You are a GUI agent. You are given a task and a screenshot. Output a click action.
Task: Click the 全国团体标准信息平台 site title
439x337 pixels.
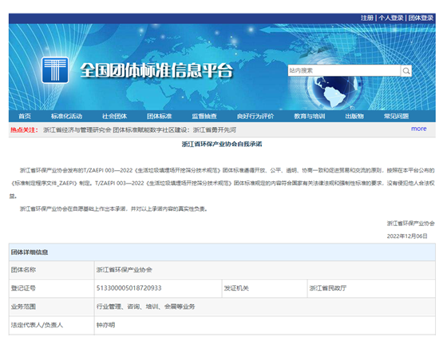pyautogui.click(x=156, y=70)
